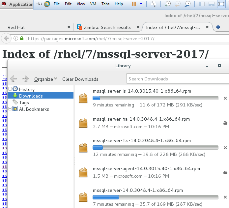The height and width of the screenshot is (208, 229).
Task: Click the mssql-server-fts download progress bar
Action: (x=156, y=148)
